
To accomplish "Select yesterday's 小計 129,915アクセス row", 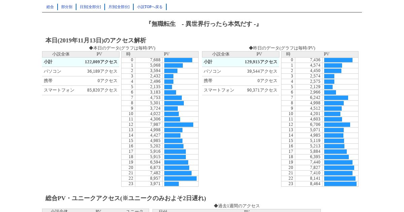I will tap(241, 62).
